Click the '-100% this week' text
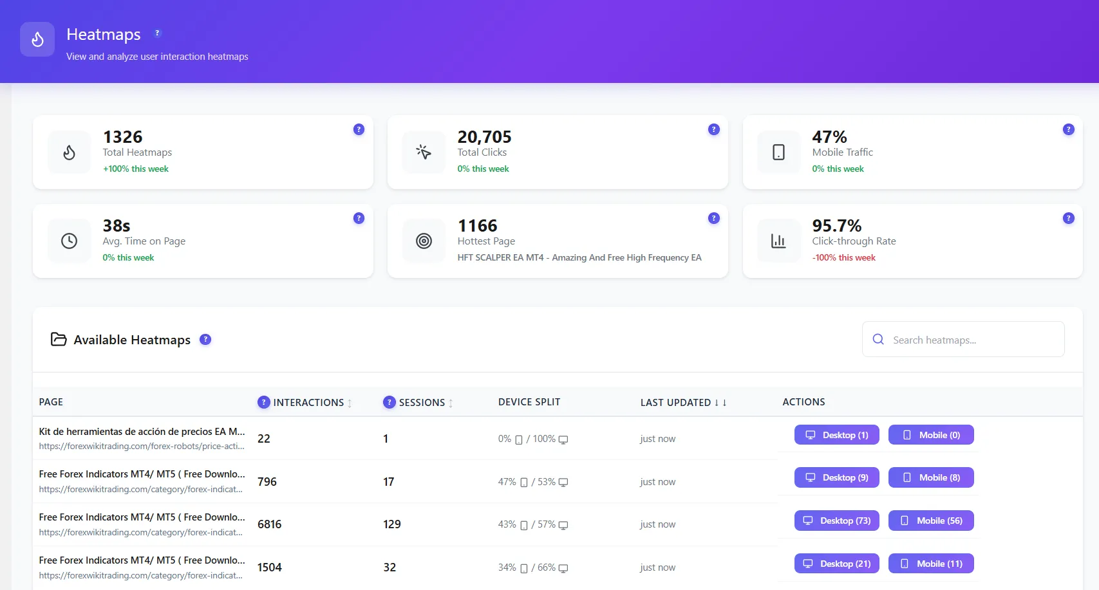Image resolution: width=1099 pixels, height=590 pixels. click(844, 257)
